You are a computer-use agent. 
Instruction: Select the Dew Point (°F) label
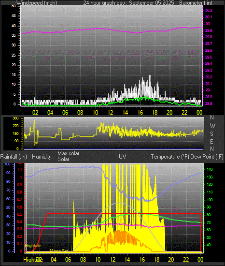tap(207, 157)
